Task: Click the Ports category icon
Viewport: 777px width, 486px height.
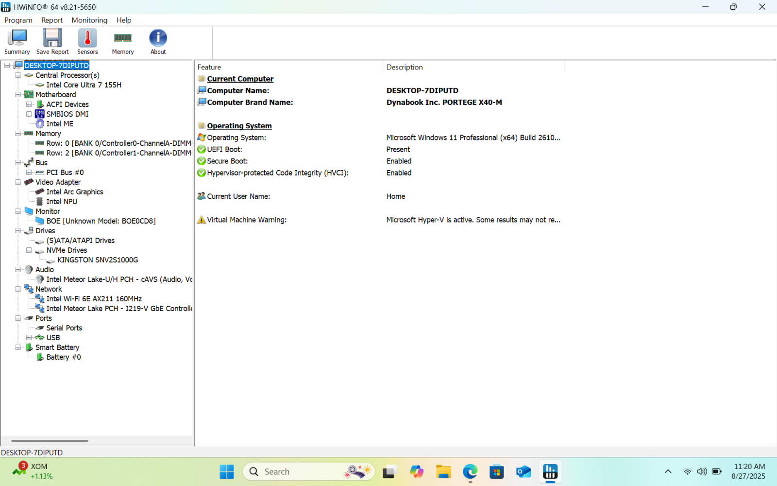Action: (29, 318)
